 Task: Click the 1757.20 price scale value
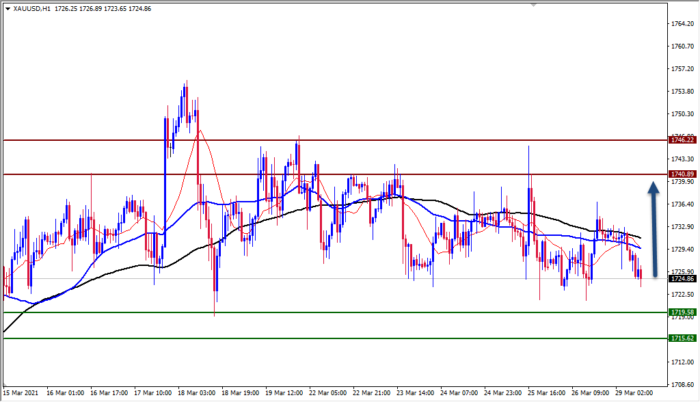pos(683,69)
